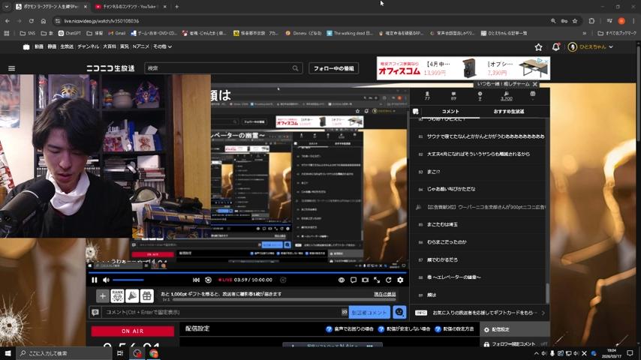Viewport: 641px width, 360px height.
Task: Bookmark this page with the star icon
Action: tap(575, 21)
